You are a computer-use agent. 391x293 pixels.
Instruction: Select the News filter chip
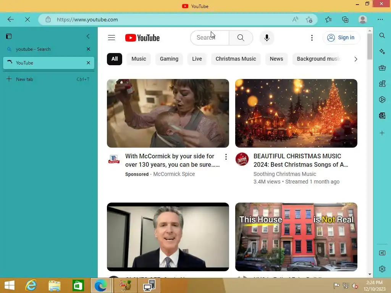click(x=276, y=59)
